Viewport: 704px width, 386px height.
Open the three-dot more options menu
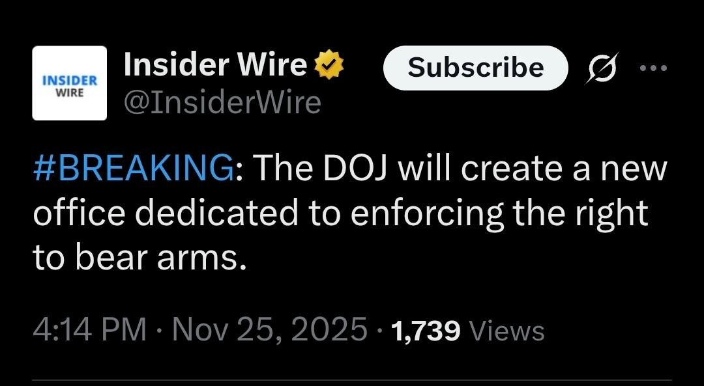[653, 68]
